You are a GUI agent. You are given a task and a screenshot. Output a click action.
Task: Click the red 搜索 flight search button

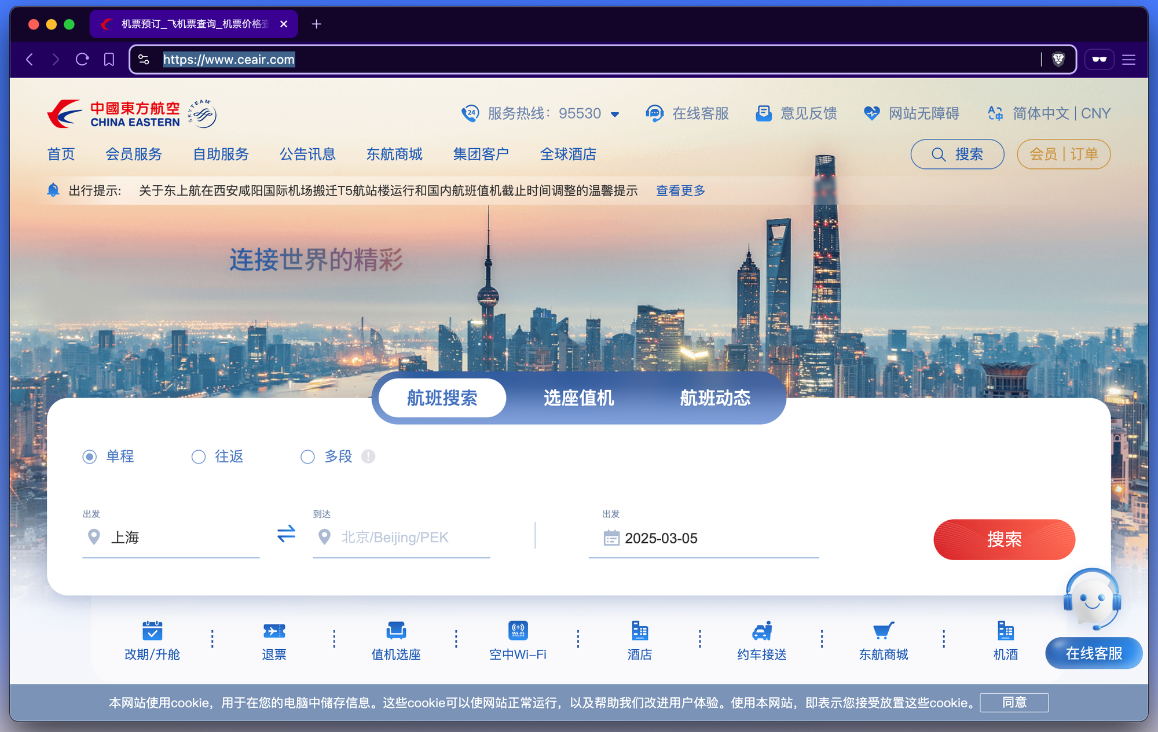point(1004,539)
